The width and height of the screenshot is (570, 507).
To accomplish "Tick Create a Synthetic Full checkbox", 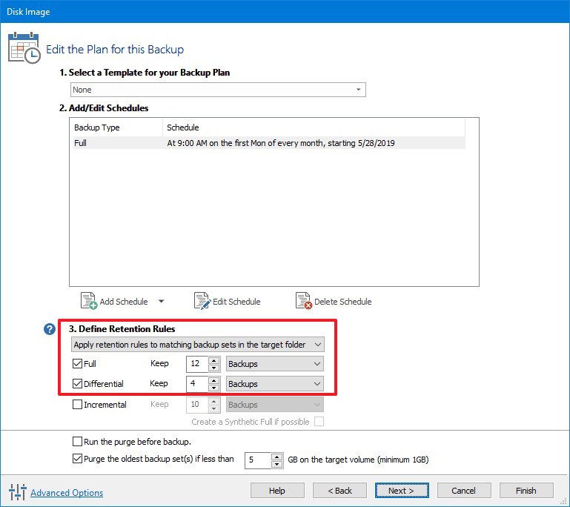I will point(319,421).
